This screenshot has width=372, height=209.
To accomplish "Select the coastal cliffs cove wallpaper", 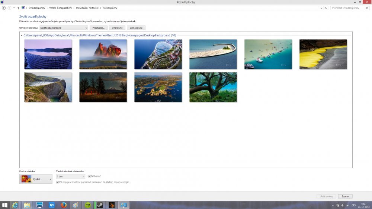I will (48, 87).
